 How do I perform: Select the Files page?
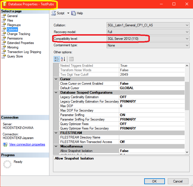point(10,20)
